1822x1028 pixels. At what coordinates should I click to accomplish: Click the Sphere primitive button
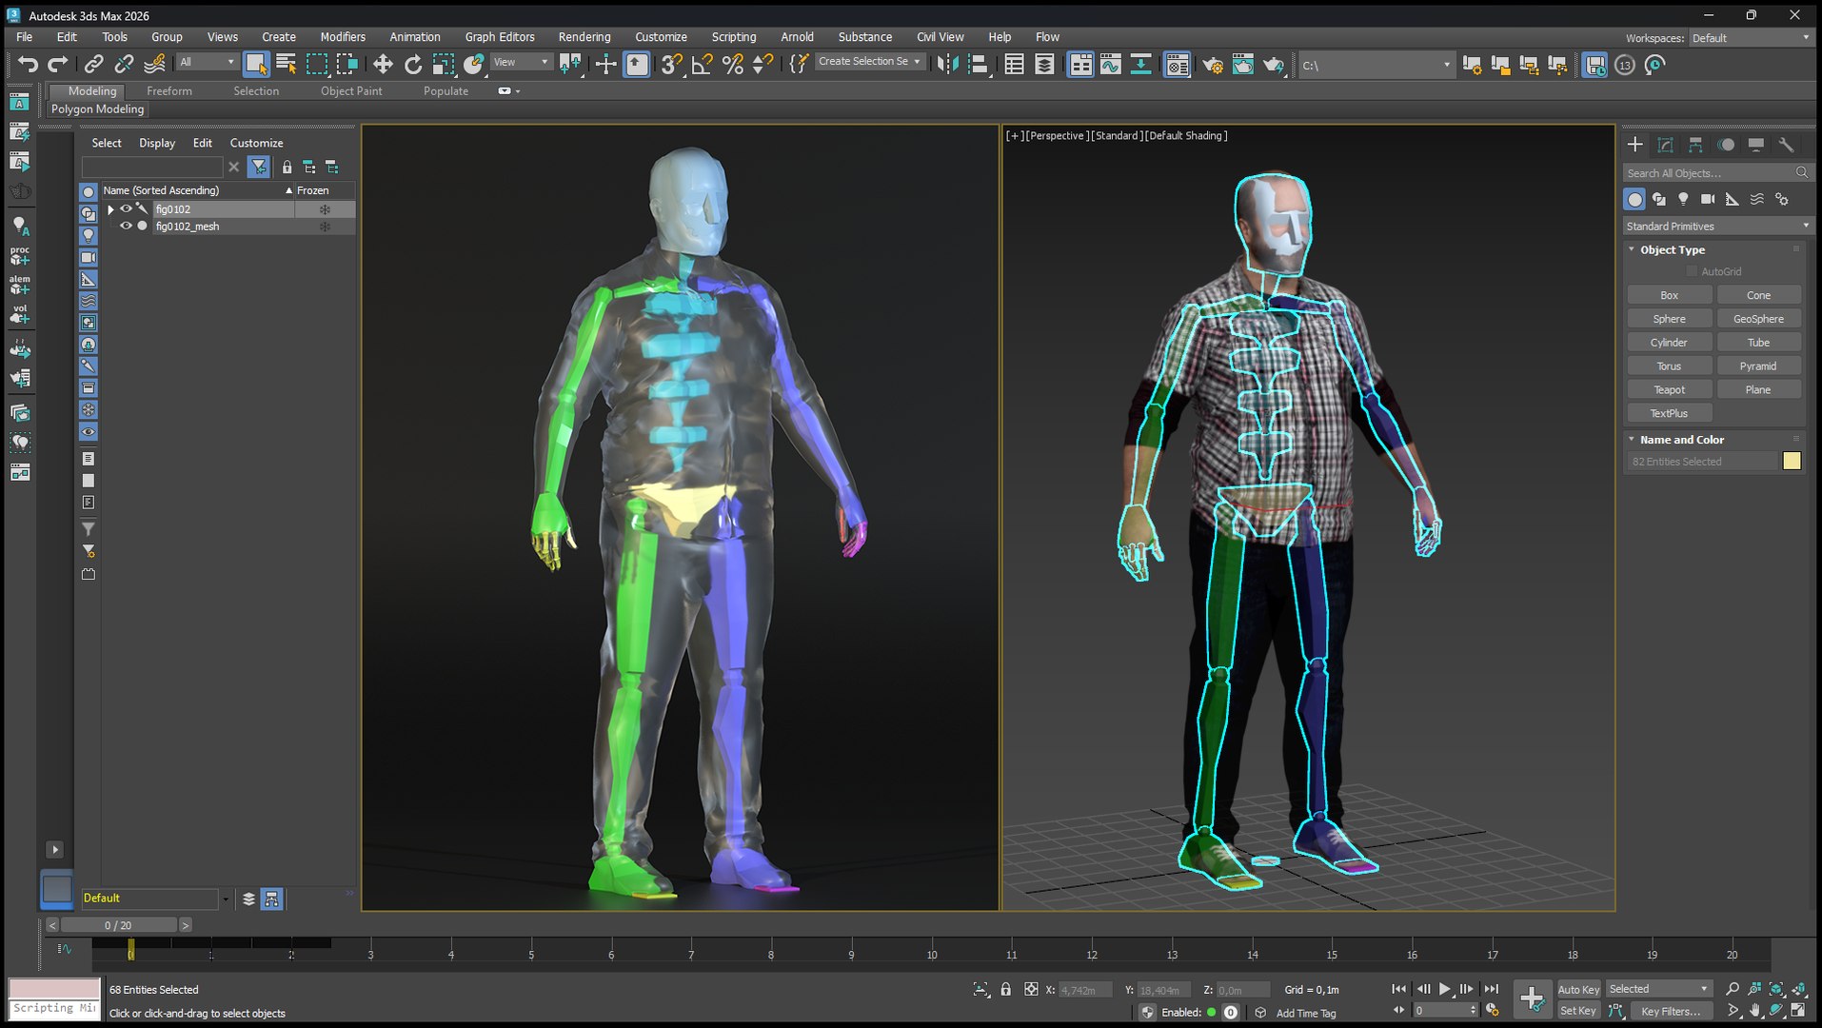pos(1669,319)
